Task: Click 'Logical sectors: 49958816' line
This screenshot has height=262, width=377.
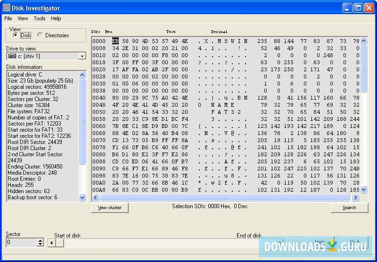Action: (x=37, y=87)
